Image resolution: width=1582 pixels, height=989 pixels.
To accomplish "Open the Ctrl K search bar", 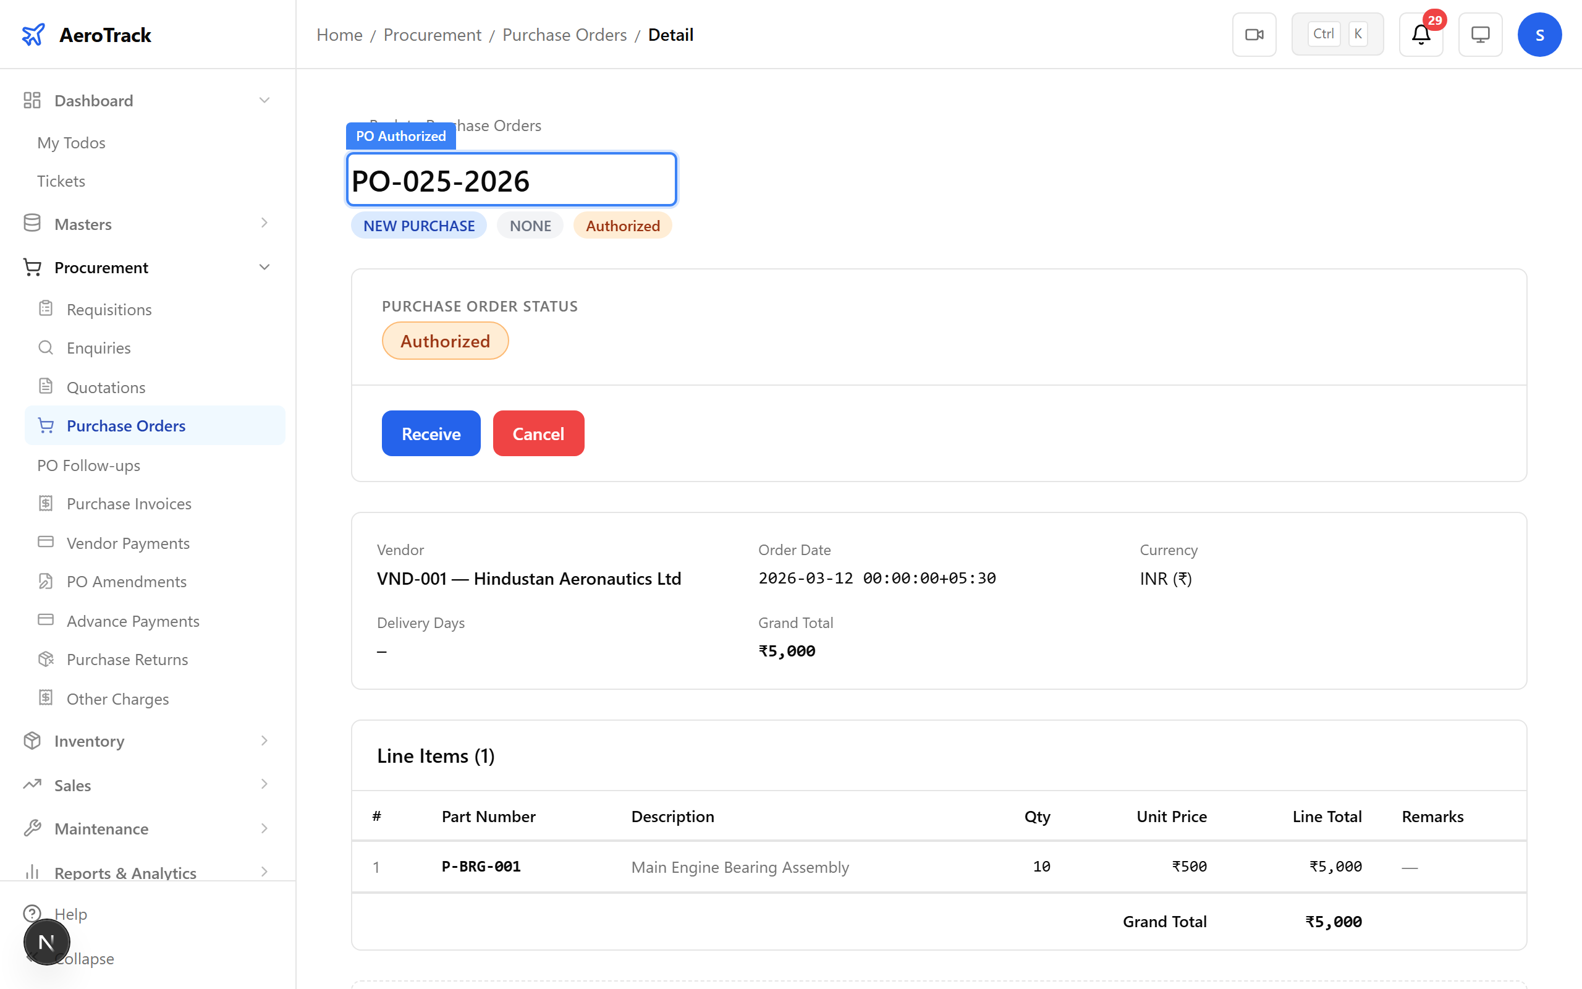I will point(1337,33).
